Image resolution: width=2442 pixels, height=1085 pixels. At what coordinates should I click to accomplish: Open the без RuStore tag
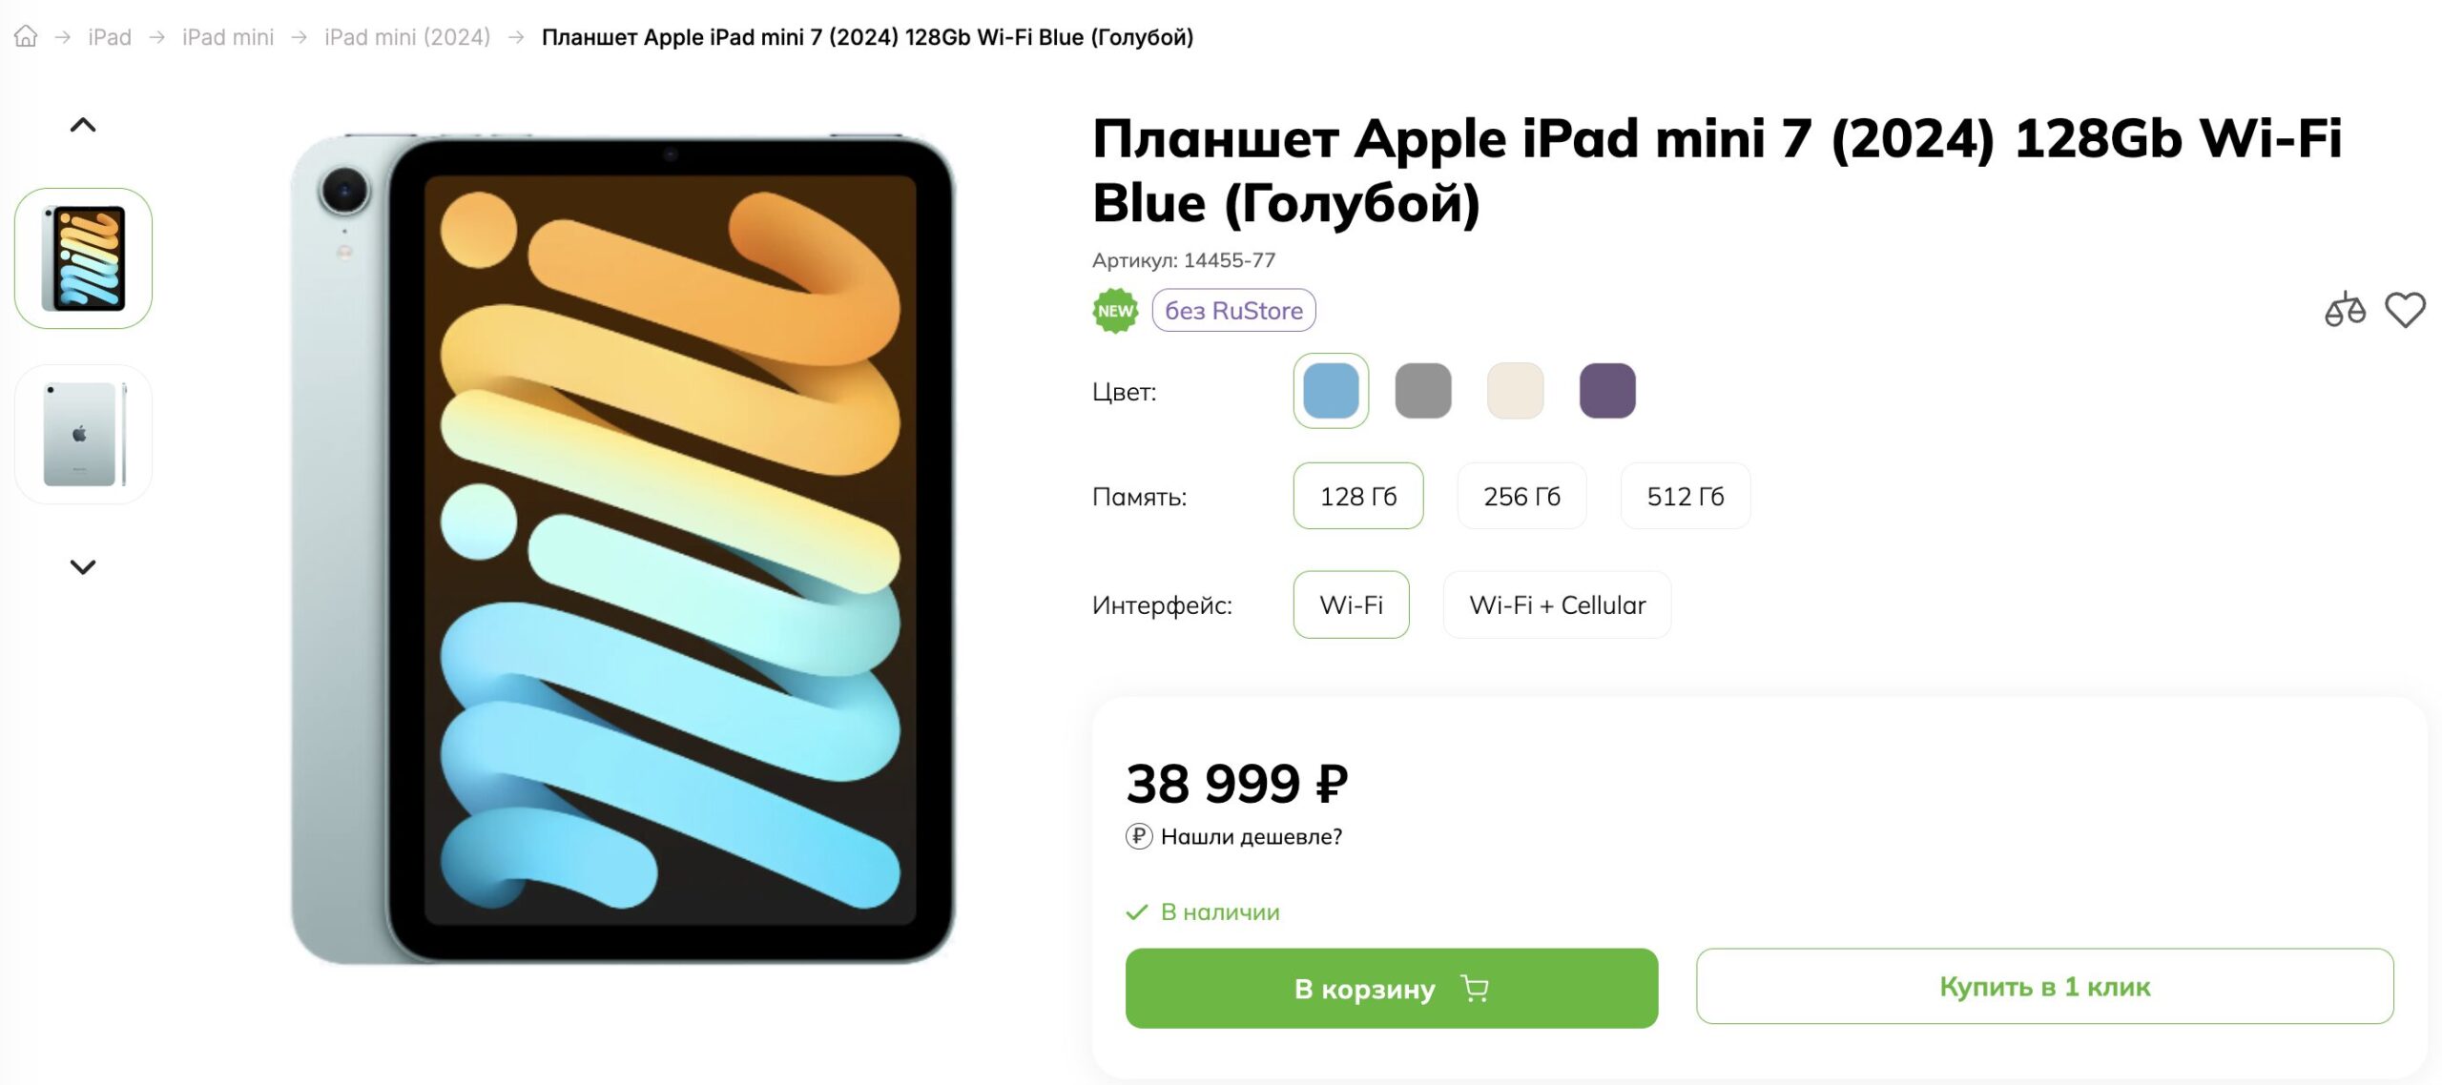pyautogui.click(x=1233, y=311)
